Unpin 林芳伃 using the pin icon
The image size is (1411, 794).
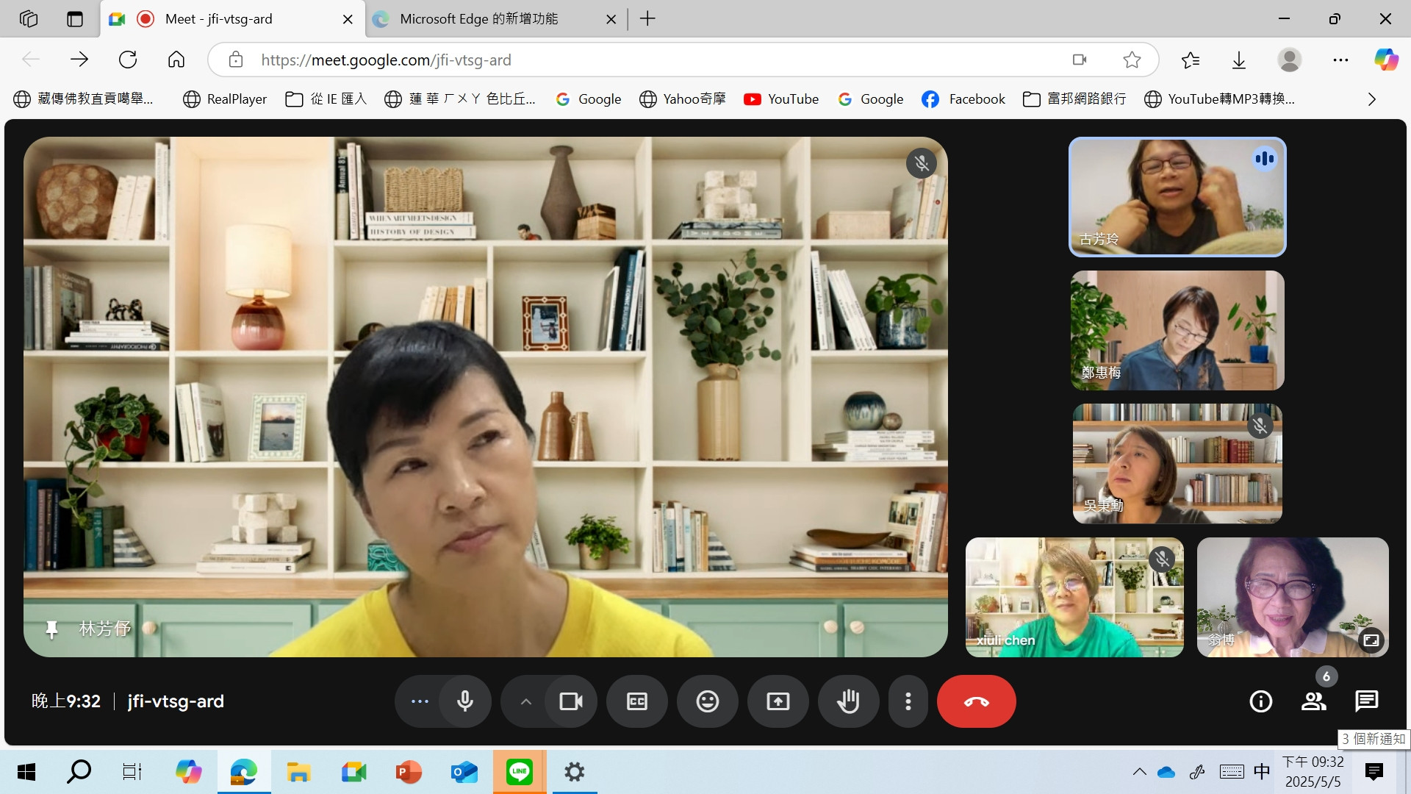click(51, 629)
